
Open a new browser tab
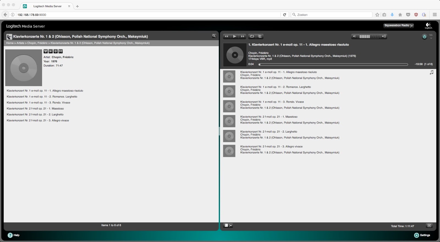point(77,6)
